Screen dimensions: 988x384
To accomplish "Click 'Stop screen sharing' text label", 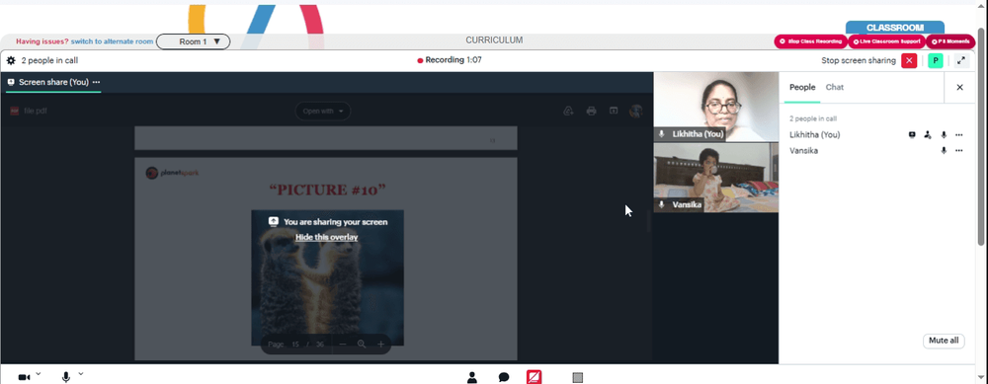I will tap(859, 60).
